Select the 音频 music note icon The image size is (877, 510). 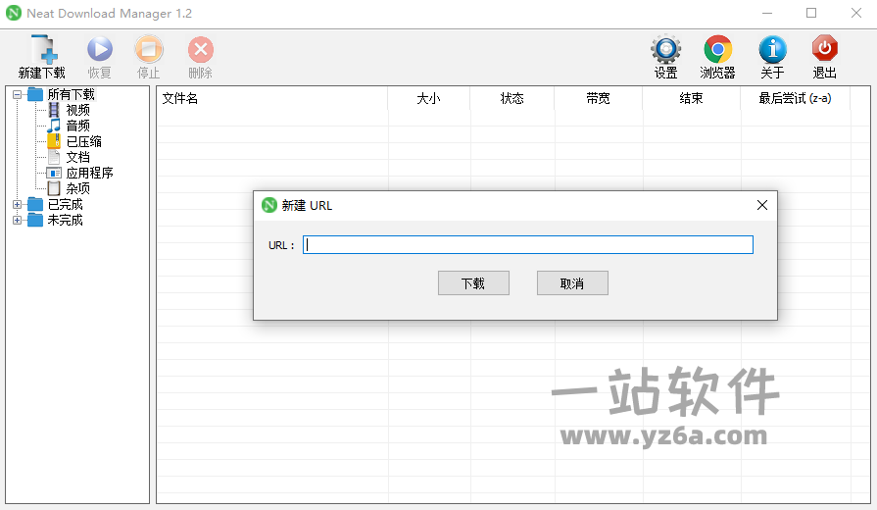tap(54, 126)
